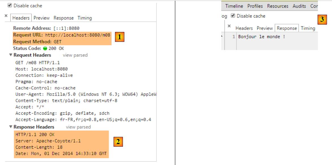The width and height of the screenshot is (332, 165).
Task: Open the Timeline panel tab
Action: coord(234,6)
